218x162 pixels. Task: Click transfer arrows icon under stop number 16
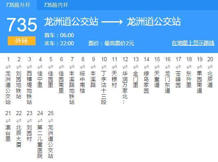(x=168, y=67)
